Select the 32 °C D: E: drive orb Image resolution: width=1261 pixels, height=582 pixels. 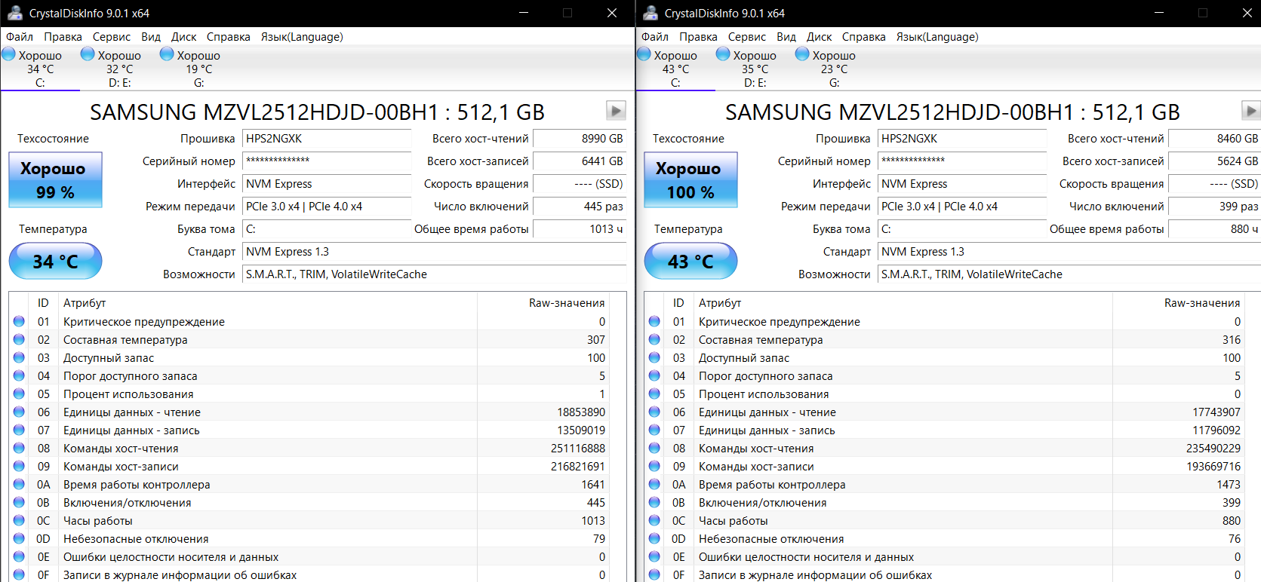pos(88,54)
